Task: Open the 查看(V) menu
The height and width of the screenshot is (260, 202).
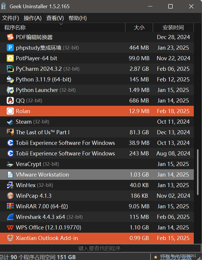Action: 55,18
